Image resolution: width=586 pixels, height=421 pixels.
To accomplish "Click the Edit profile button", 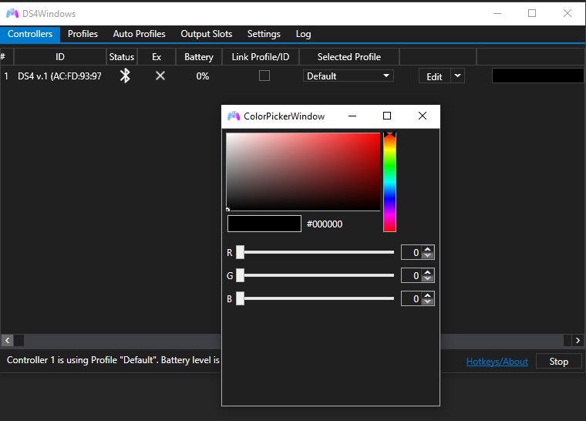I will tap(434, 76).
